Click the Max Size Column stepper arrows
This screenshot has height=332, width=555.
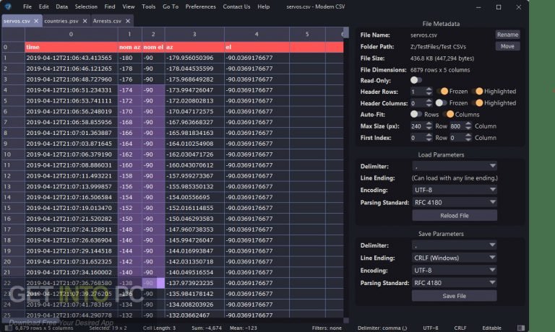(x=468, y=126)
